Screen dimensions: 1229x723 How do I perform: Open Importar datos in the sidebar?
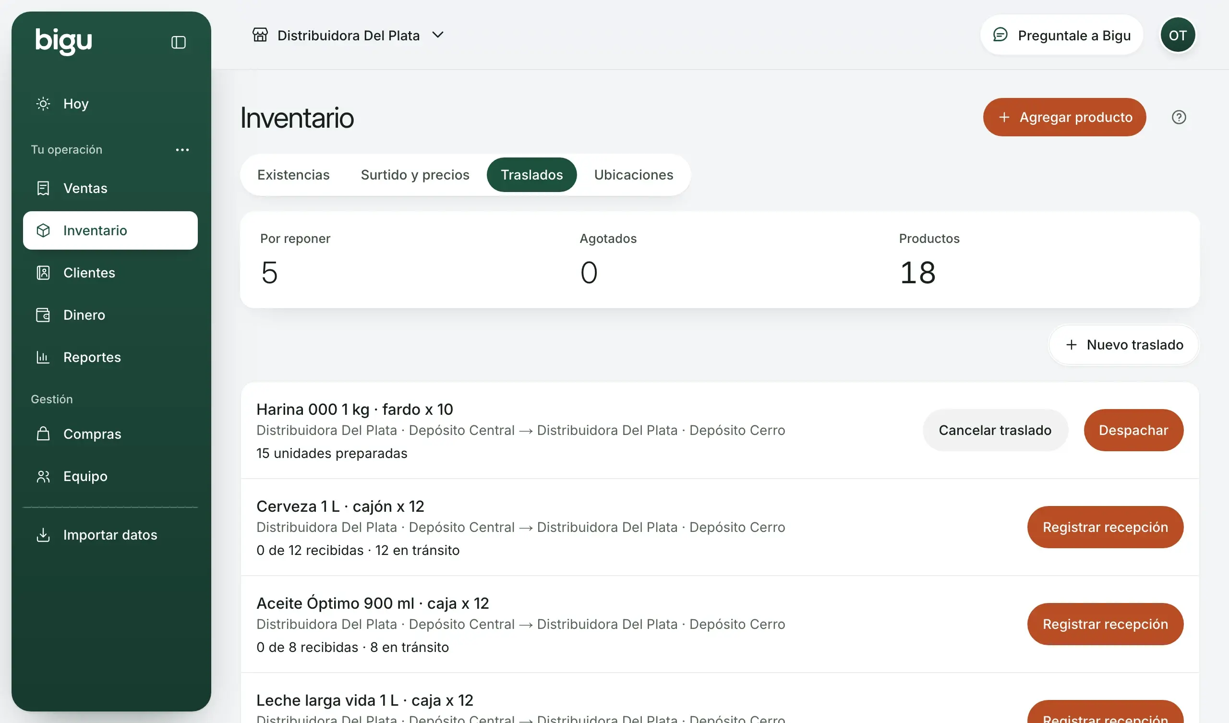coord(110,535)
